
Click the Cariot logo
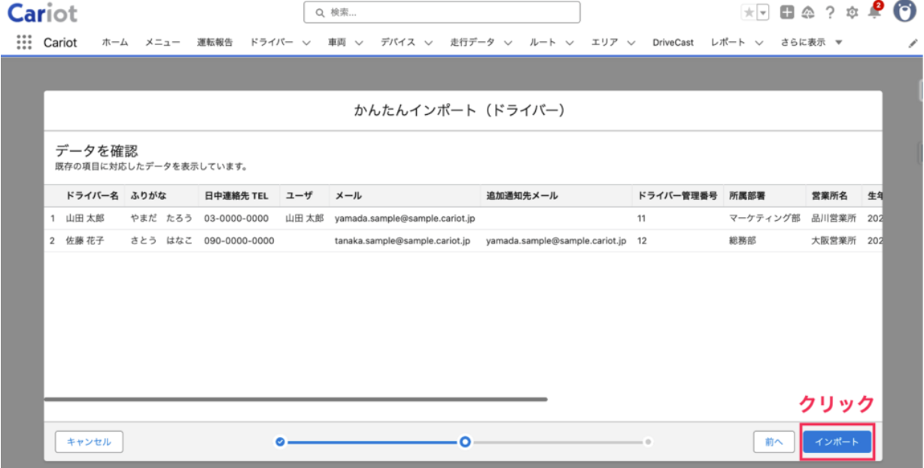point(42,13)
